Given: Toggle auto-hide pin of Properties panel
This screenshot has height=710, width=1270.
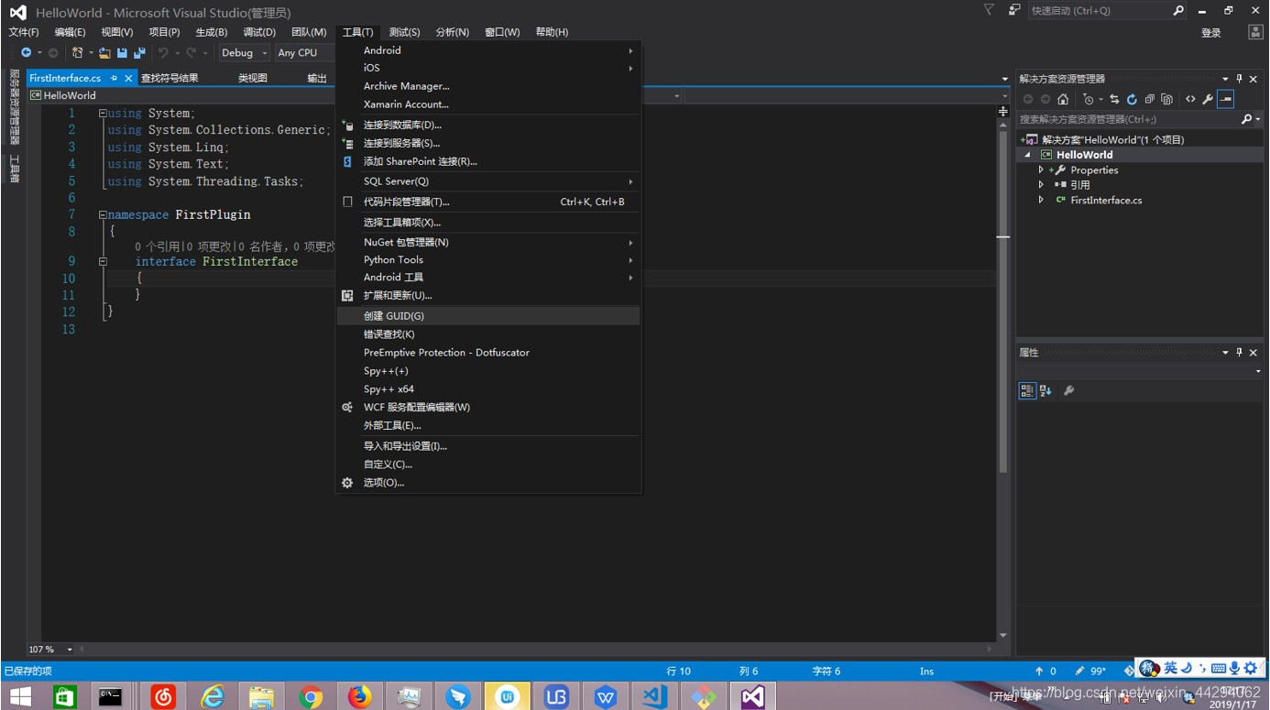Looking at the screenshot, I should (x=1240, y=353).
